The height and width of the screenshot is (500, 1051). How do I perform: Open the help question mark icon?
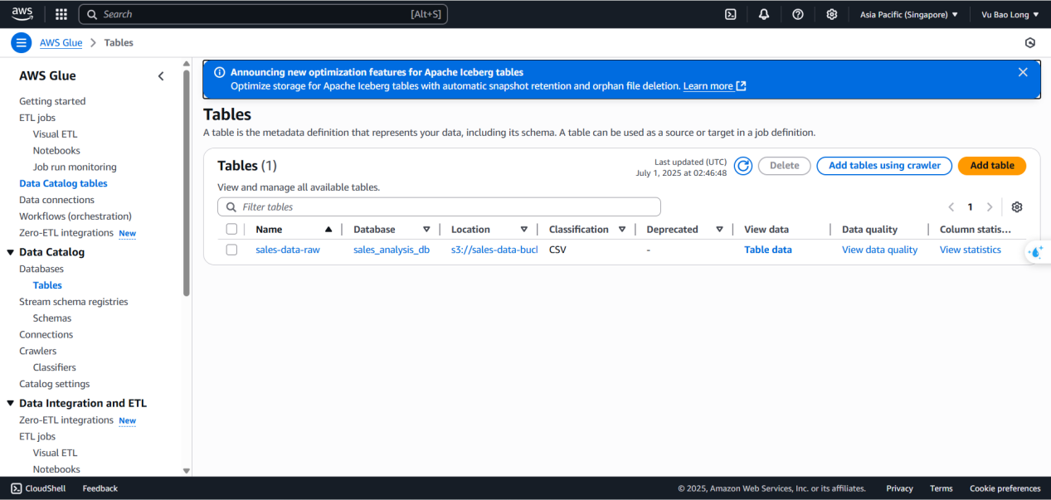coord(798,14)
